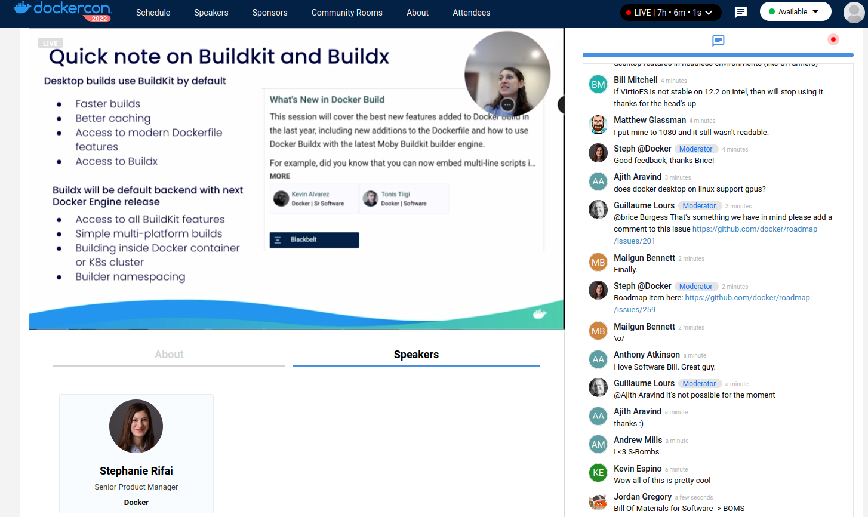Expand the LIVE countdown dropdown
Screen dimensions: 868x517
670,13
